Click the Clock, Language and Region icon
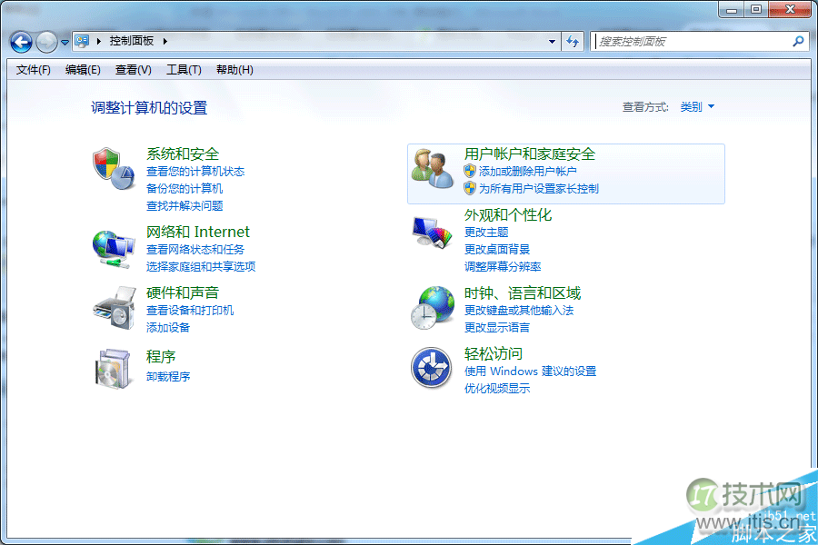Screen dimensions: 818x545 coord(431,308)
